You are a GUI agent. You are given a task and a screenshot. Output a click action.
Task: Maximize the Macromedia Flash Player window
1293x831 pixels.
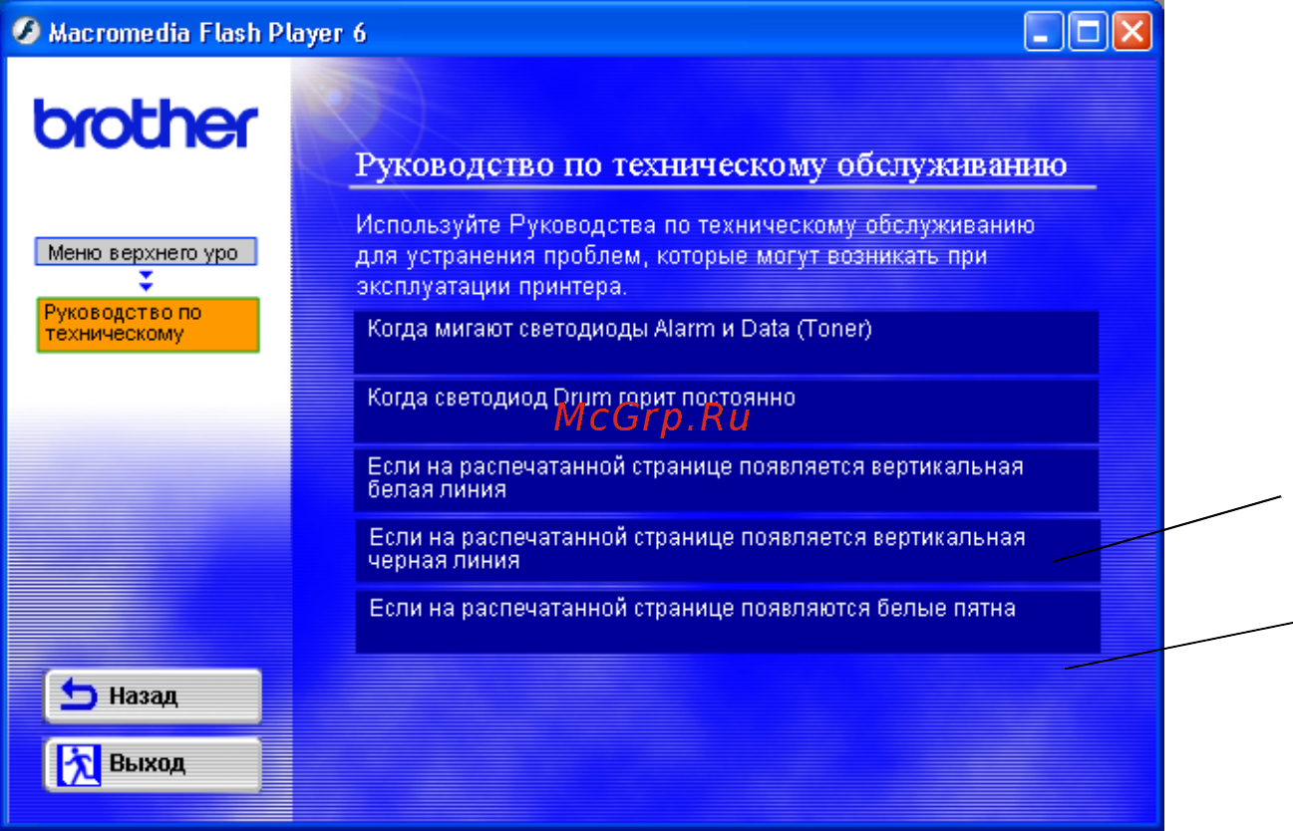[1087, 34]
